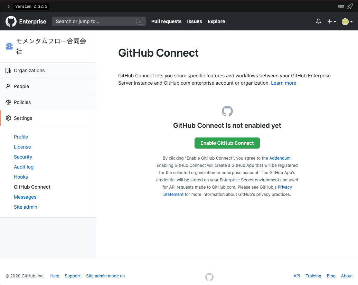Viewport: 358px width, 285px height.
Task: Select Settings in sidebar
Action: tap(48, 118)
